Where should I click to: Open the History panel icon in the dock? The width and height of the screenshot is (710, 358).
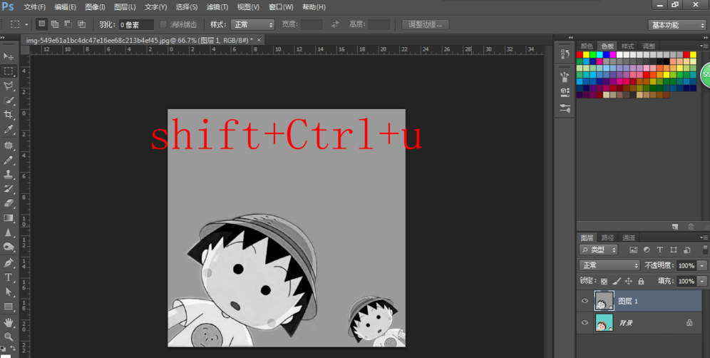[x=565, y=54]
